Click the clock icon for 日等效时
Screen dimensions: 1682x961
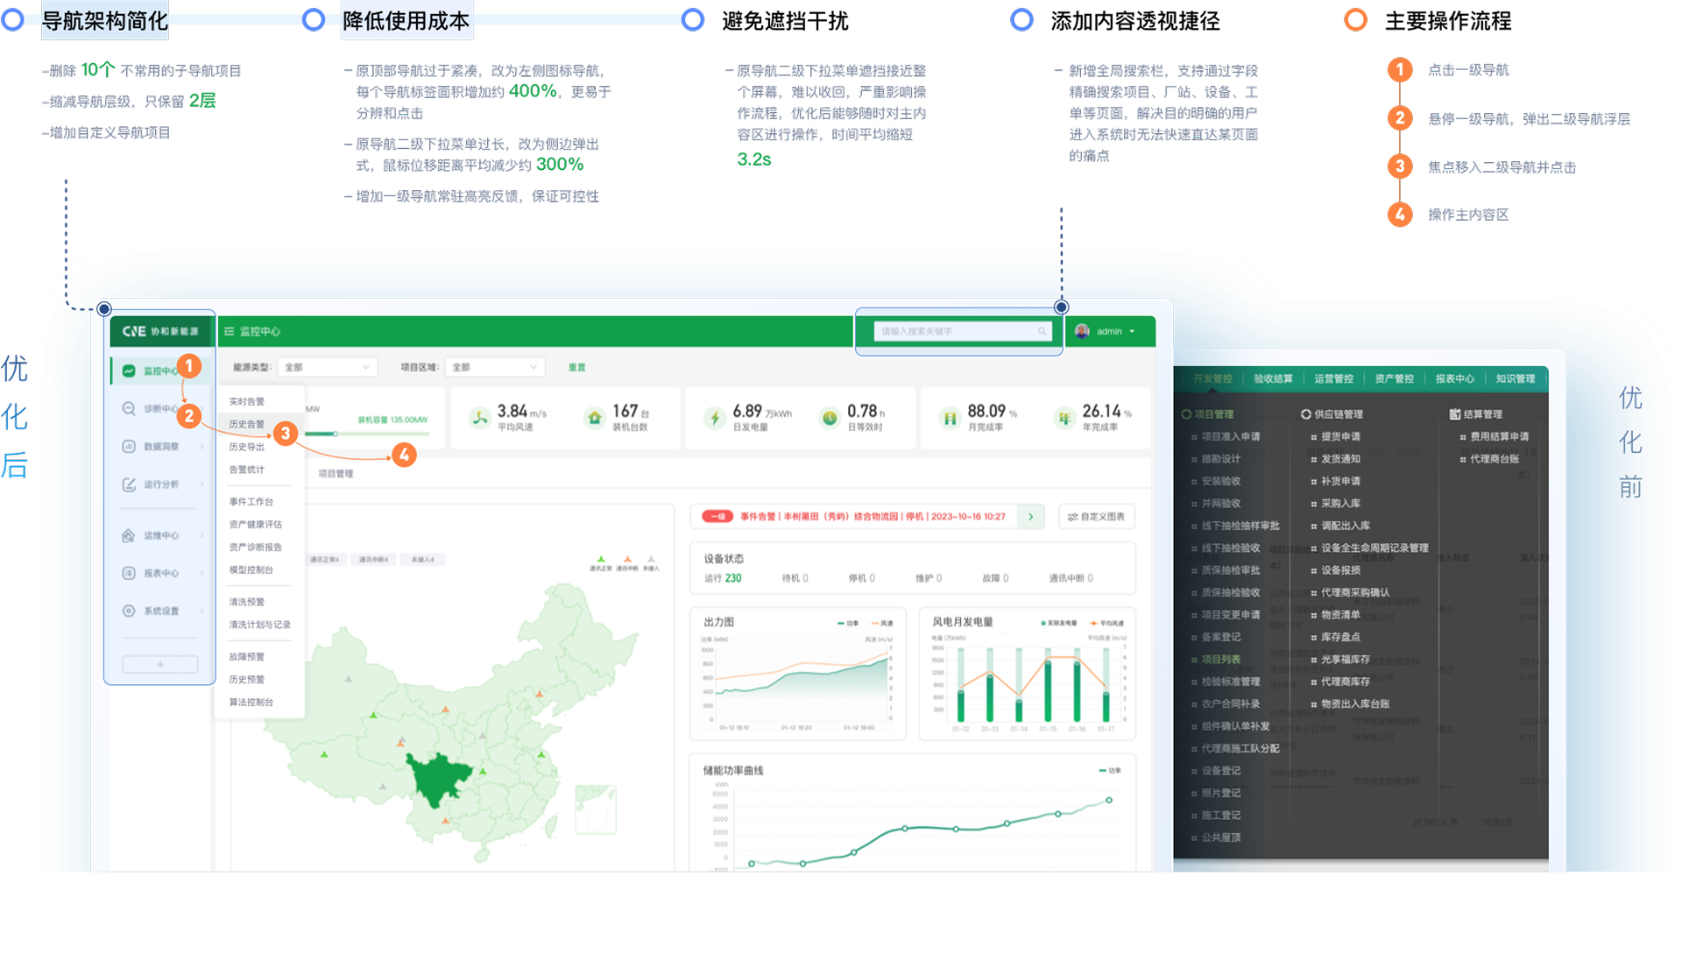coord(829,418)
